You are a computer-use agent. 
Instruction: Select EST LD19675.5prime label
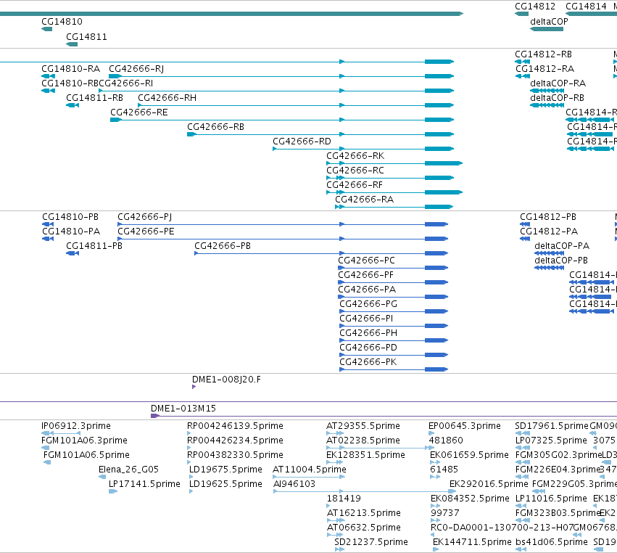(225, 470)
